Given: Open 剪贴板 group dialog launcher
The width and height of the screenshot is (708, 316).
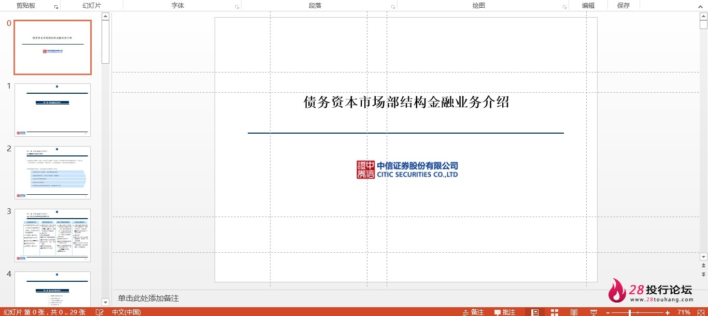Looking at the screenshot, I should (56, 7).
